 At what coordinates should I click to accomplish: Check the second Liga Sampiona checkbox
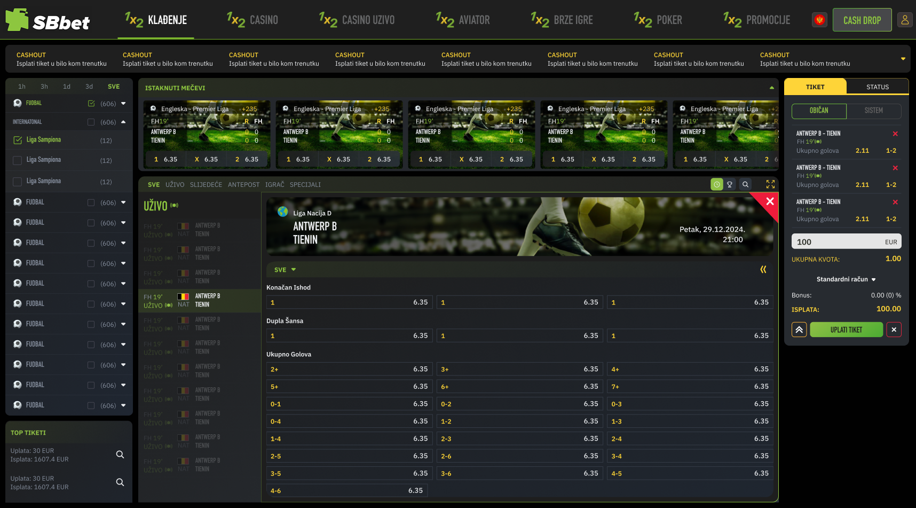(x=18, y=160)
